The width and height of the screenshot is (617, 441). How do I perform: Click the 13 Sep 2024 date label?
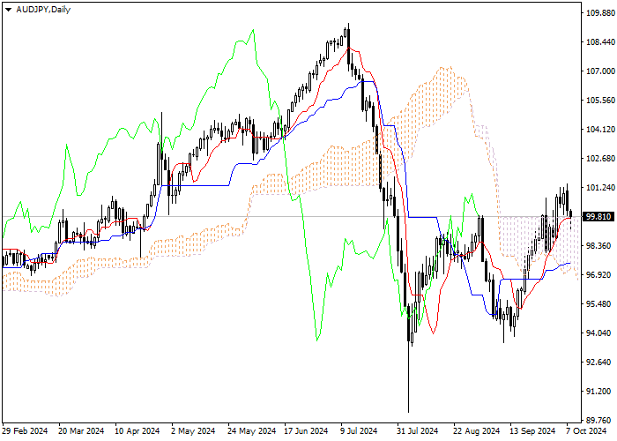[532, 431]
